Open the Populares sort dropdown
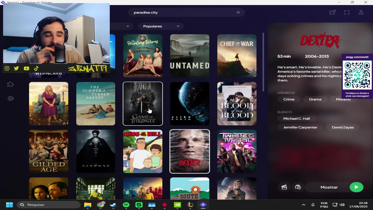The height and width of the screenshot is (210, 373). pyautogui.click(x=161, y=26)
